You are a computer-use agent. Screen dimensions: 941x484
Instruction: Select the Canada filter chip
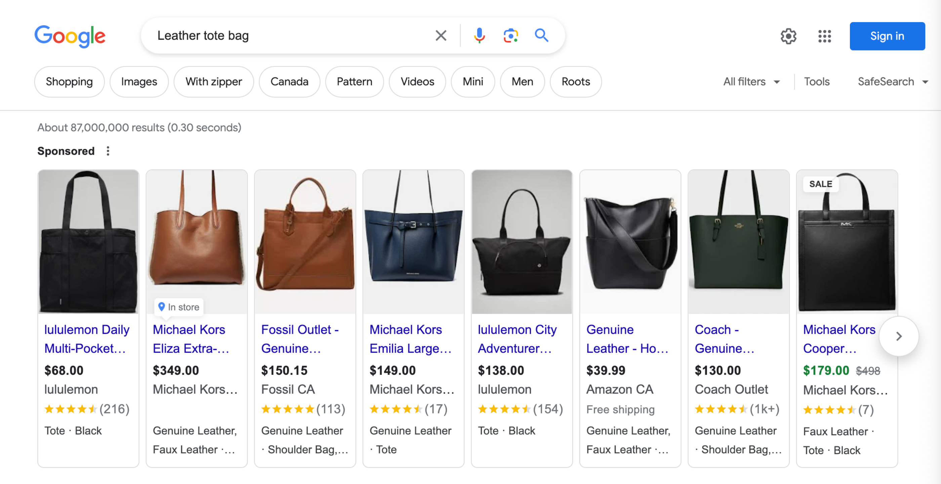click(289, 81)
